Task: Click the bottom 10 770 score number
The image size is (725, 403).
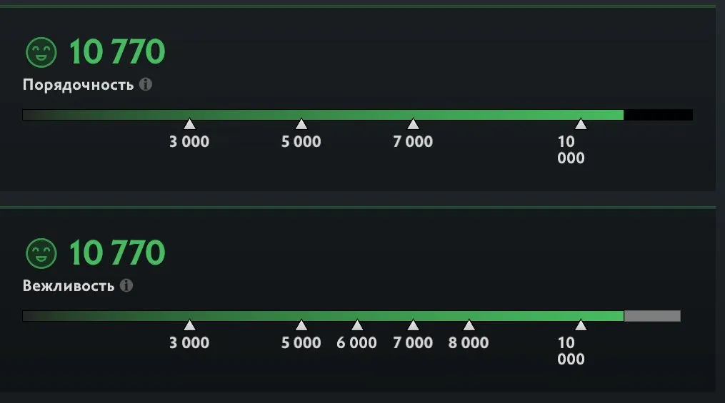Action: 117,253
